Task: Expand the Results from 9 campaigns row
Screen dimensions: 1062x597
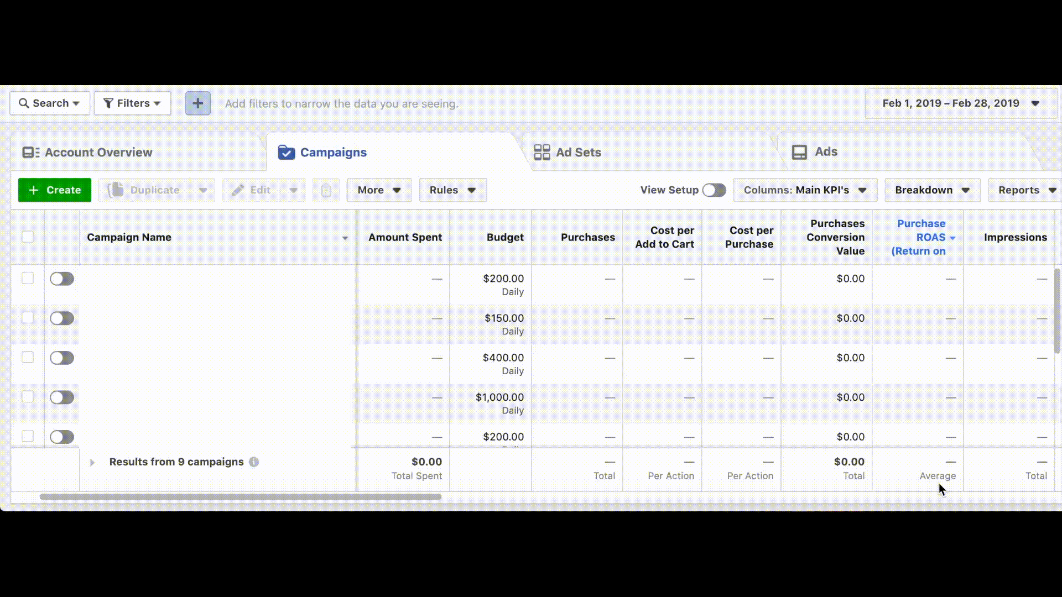Action: click(92, 462)
